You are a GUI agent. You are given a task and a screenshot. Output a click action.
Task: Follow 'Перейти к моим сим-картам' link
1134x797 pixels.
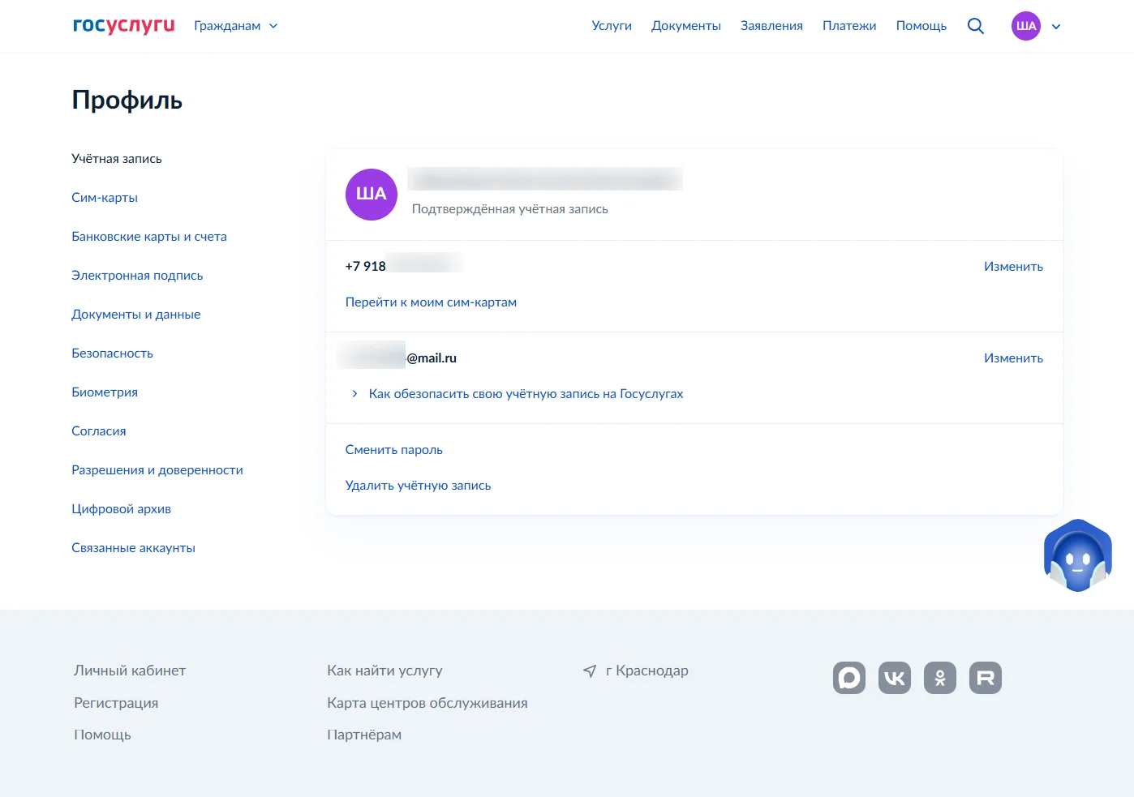pyautogui.click(x=431, y=302)
